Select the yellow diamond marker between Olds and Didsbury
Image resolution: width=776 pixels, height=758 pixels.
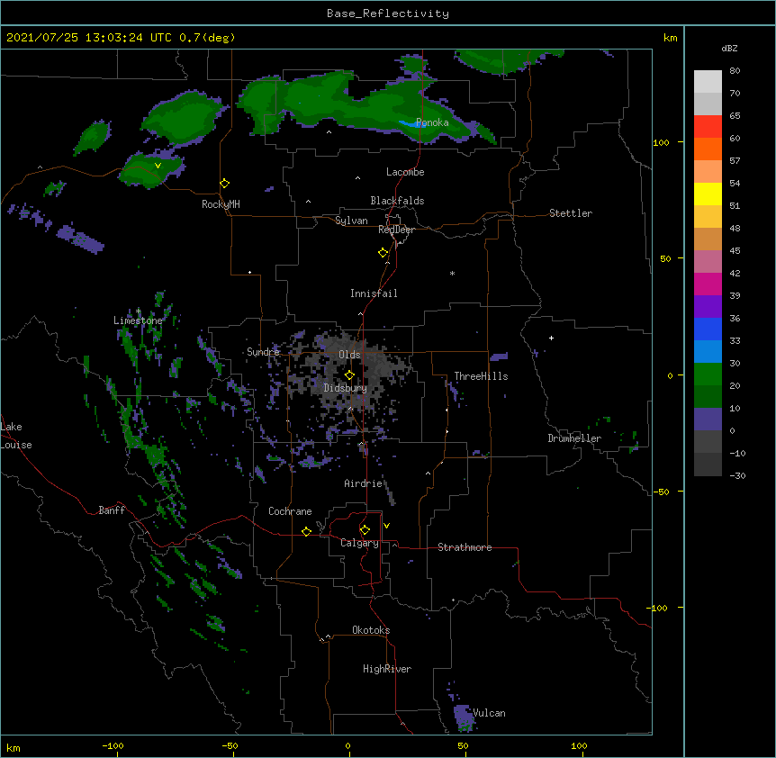[350, 375]
